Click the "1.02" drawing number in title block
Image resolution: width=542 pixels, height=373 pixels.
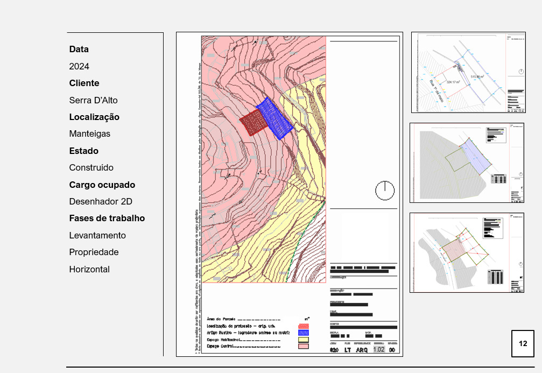click(379, 349)
